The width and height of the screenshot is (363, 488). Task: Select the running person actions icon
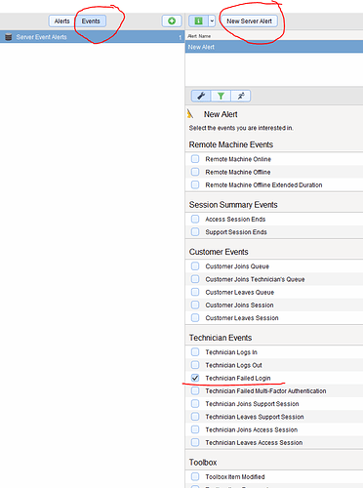click(x=241, y=96)
